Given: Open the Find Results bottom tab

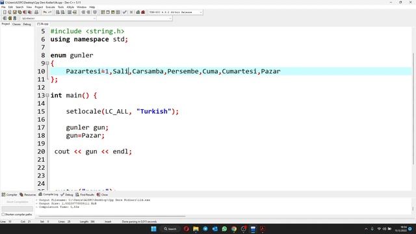Looking at the screenshot, I should pos(85,195).
